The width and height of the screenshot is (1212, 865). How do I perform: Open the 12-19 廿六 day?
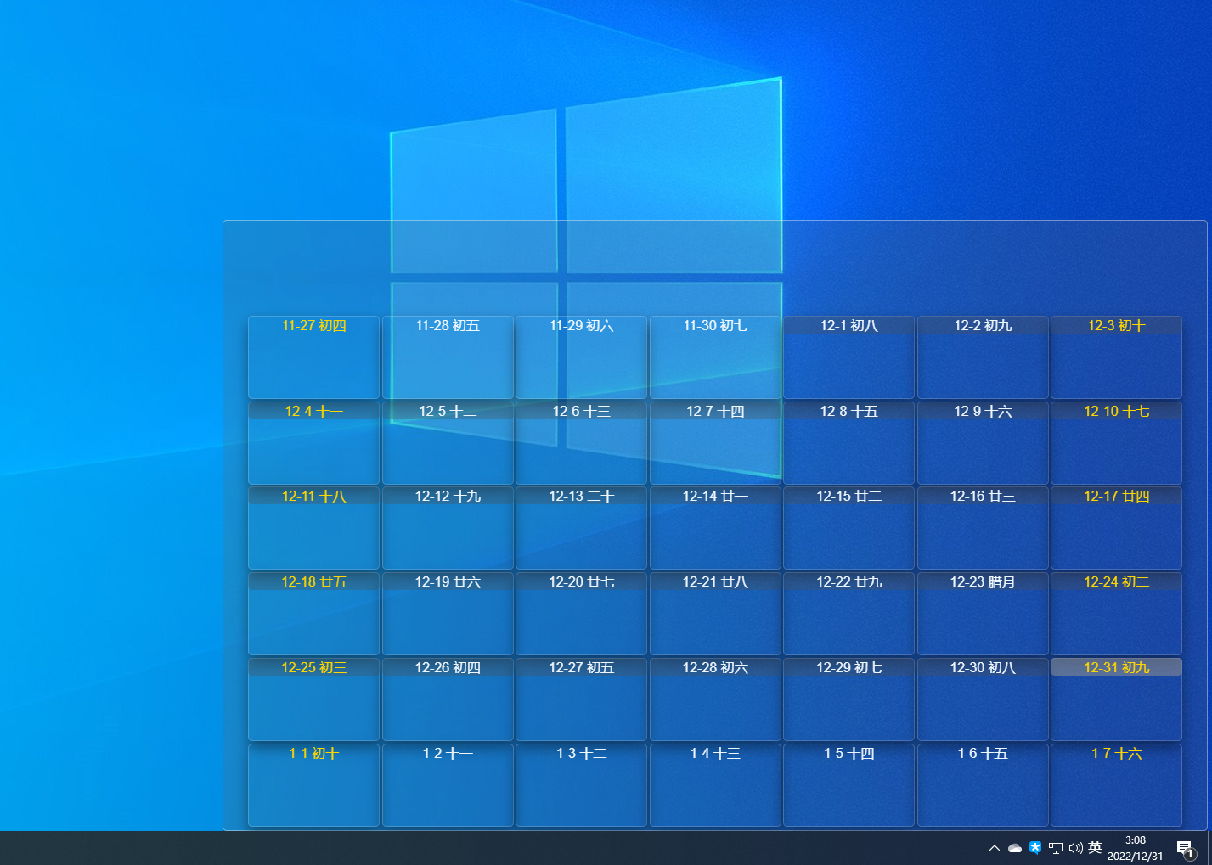pos(448,614)
